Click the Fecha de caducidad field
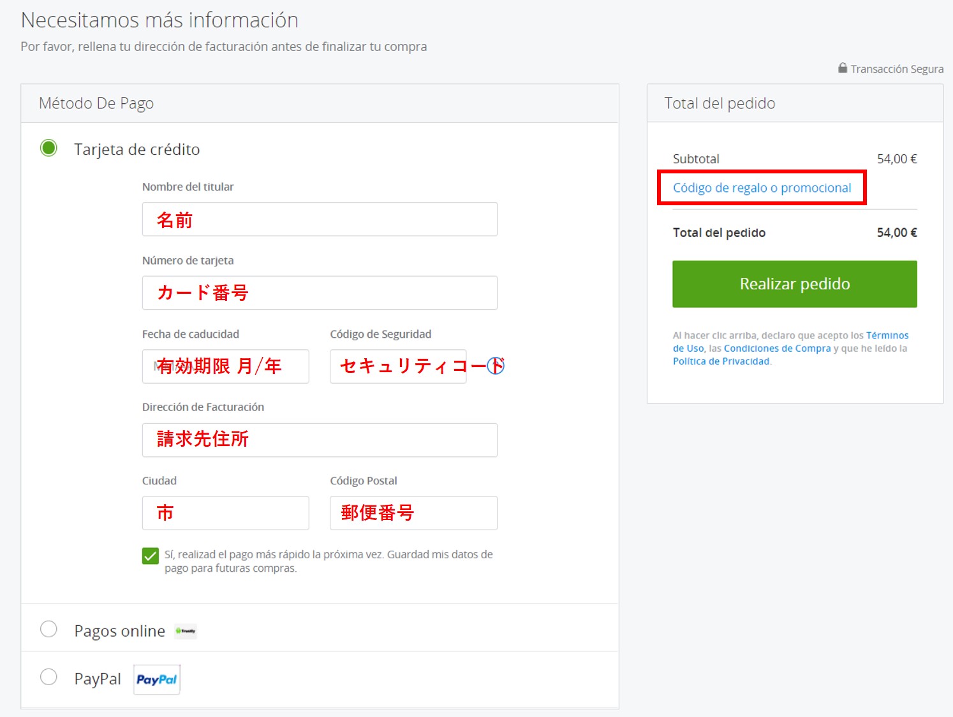Screen dimensions: 953x717 [225, 366]
